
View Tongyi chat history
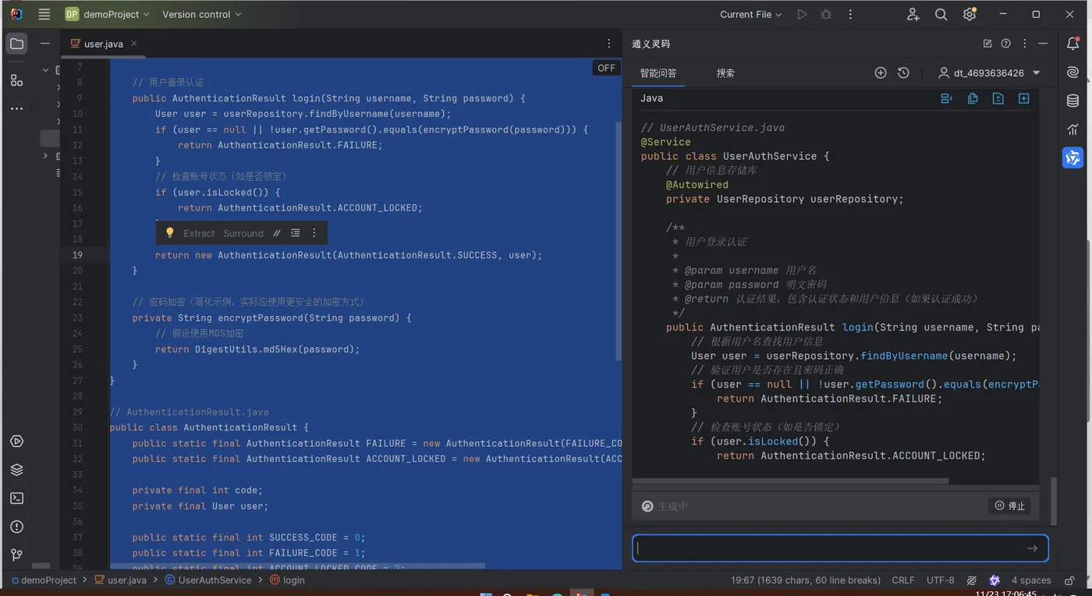pos(903,73)
